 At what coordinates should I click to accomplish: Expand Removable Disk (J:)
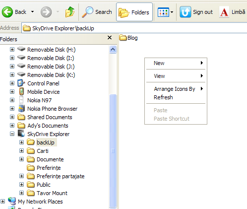point(12,66)
